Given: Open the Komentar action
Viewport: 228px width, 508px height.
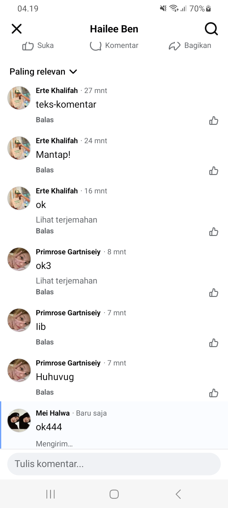Looking at the screenshot, I should (x=114, y=46).
